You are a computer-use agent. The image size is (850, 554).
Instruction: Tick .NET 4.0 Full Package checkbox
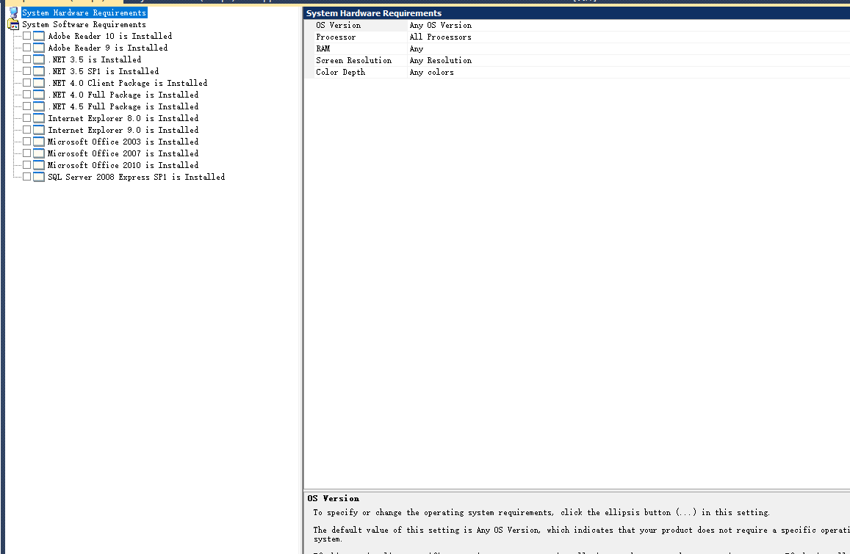[26, 94]
